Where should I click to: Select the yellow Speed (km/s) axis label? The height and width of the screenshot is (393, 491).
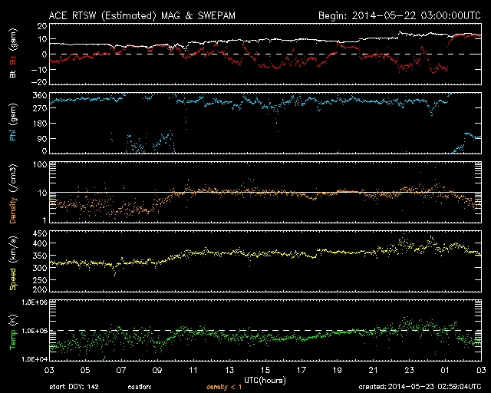[13, 260]
